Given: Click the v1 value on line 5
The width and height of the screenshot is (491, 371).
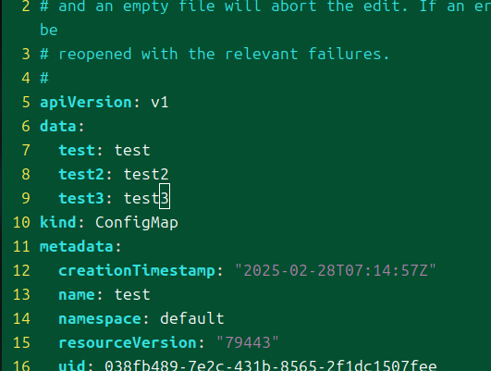Looking at the screenshot, I should click(160, 103).
